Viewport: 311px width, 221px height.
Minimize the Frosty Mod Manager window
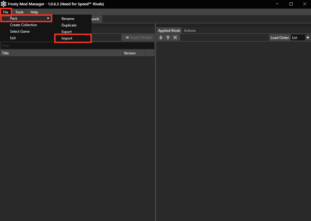(x=277, y=4)
